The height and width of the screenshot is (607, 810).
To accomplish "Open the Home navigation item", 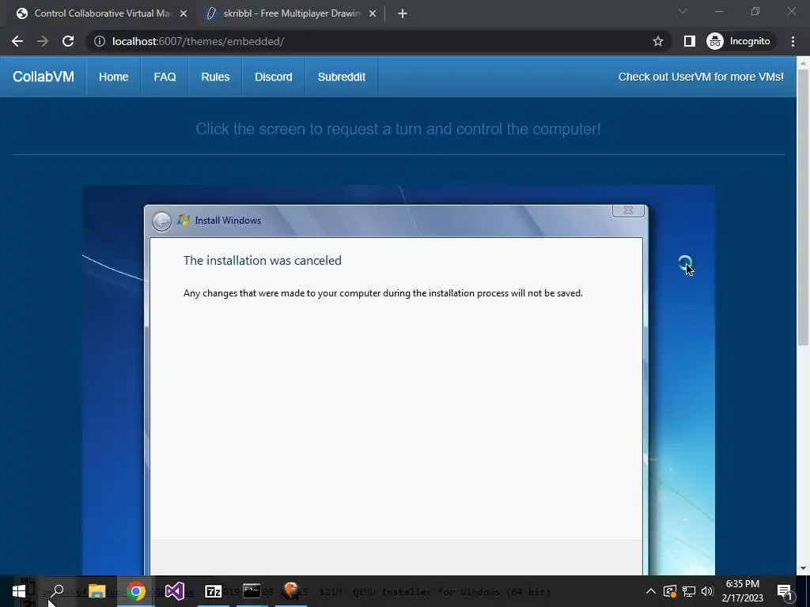I will point(114,77).
